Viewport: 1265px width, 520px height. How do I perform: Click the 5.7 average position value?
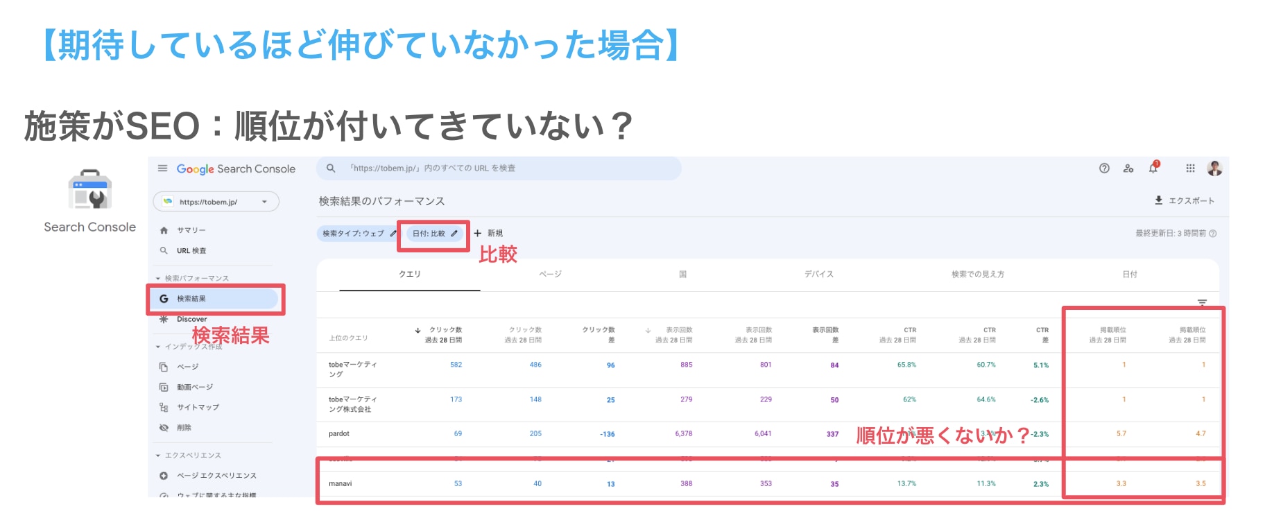(x=1121, y=434)
